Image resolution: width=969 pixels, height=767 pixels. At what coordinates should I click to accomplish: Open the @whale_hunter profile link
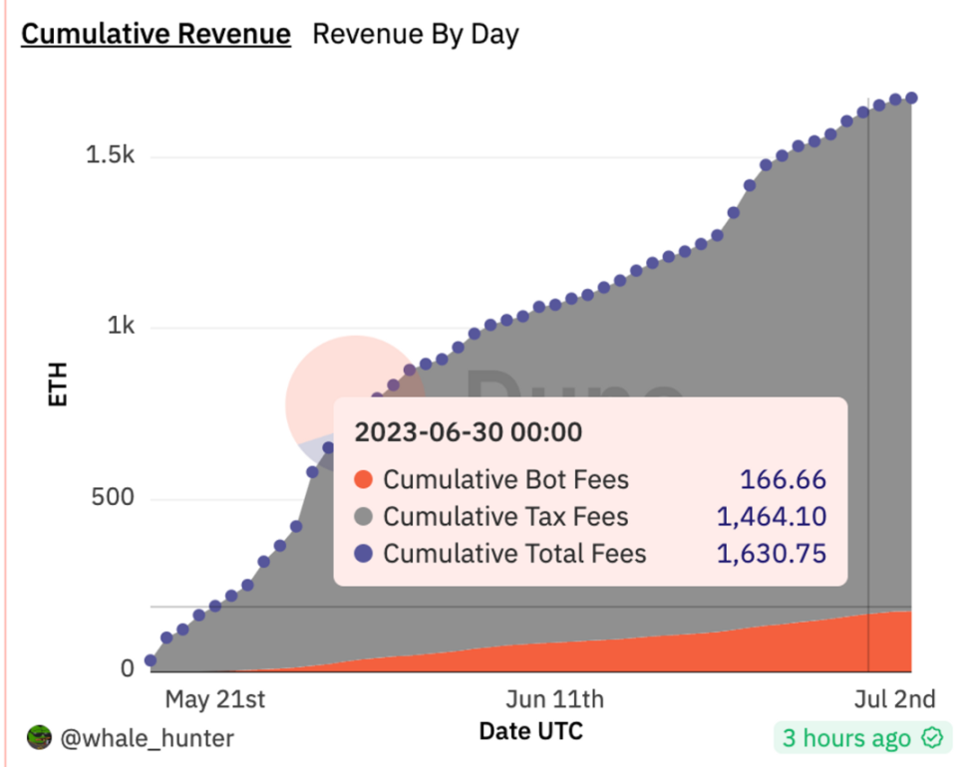[148, 738]
